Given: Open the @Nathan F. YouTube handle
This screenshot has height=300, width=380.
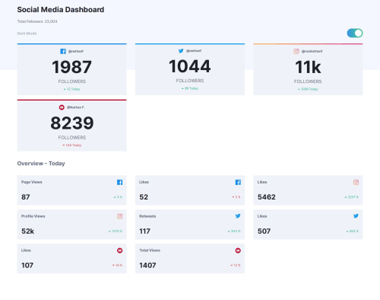Looking at the screenshot, I should (76, 107).
